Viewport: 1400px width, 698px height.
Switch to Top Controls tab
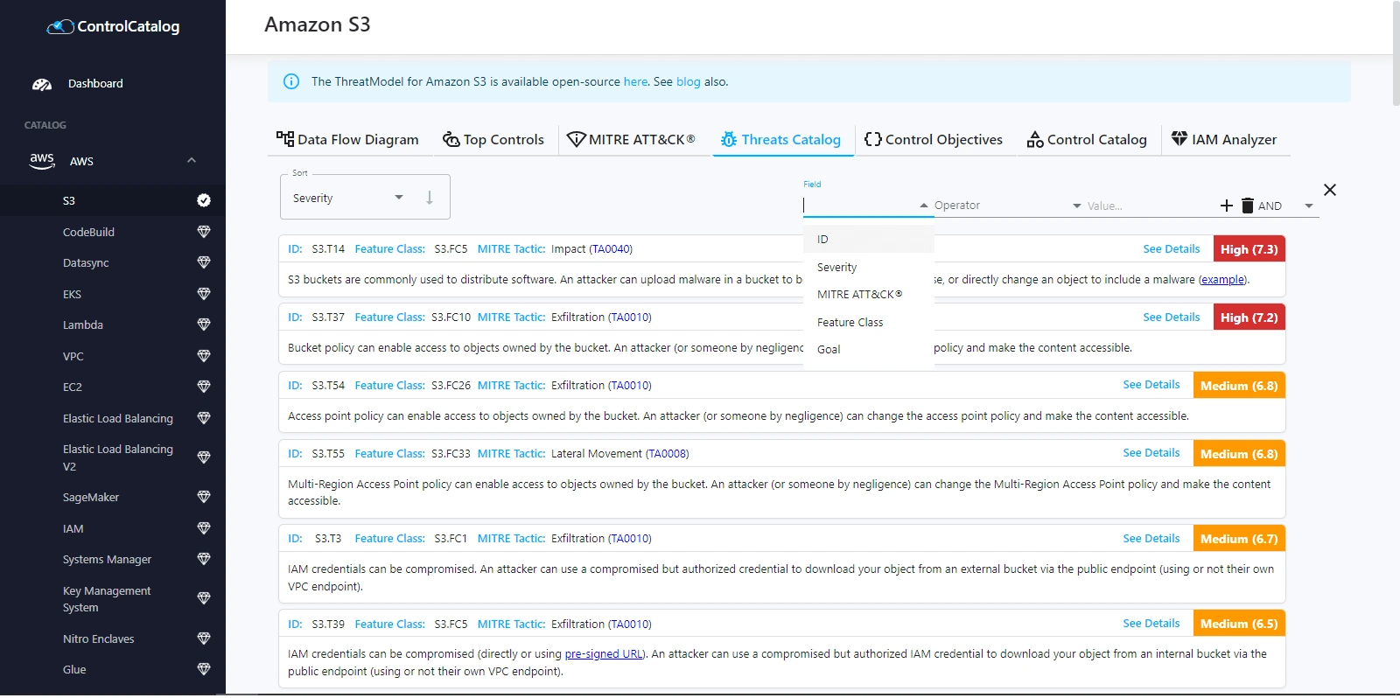[493, 139]
